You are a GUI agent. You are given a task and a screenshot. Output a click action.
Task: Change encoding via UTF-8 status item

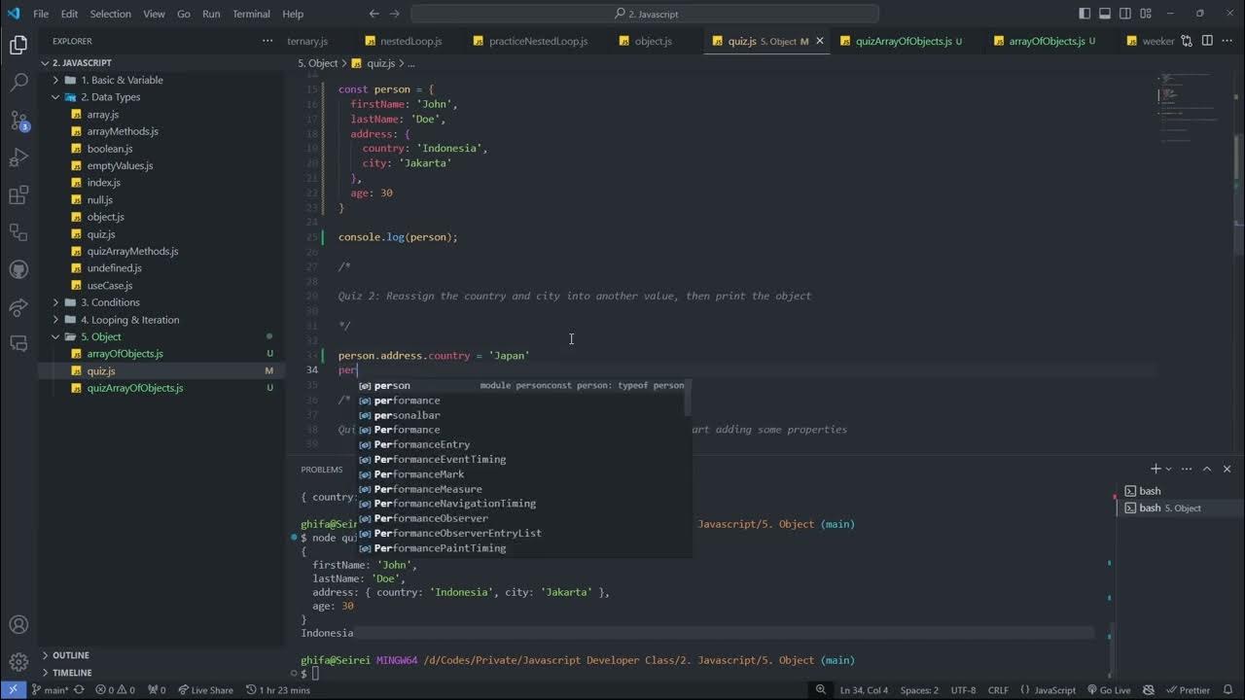964,690
